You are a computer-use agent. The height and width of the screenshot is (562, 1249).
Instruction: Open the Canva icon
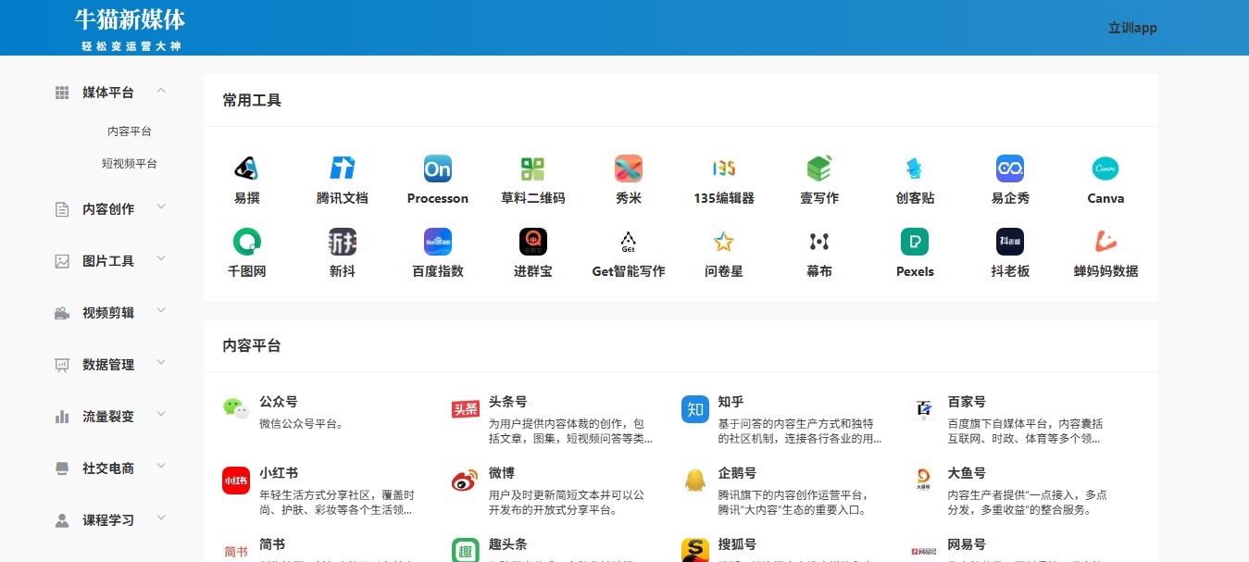point(1105,169)
